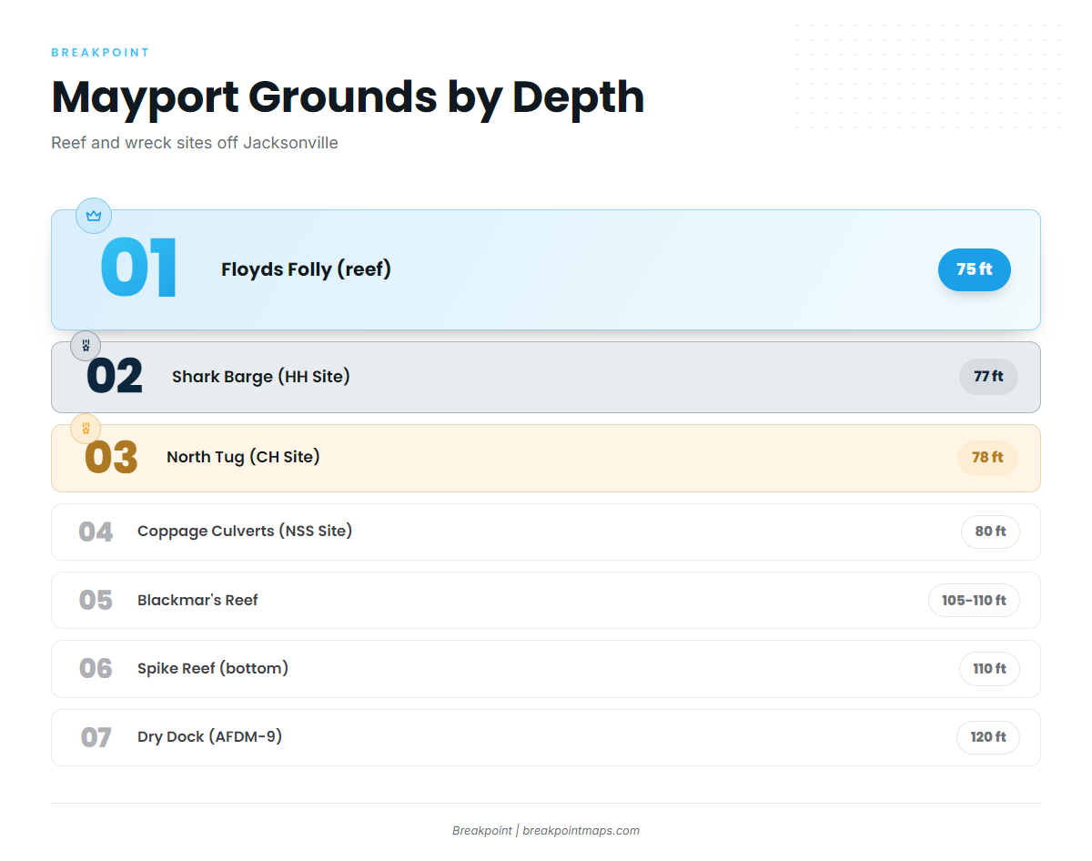Select Coppage Culverts (NSS Site) text
The image size is (1092, 861).
(245, 531)
